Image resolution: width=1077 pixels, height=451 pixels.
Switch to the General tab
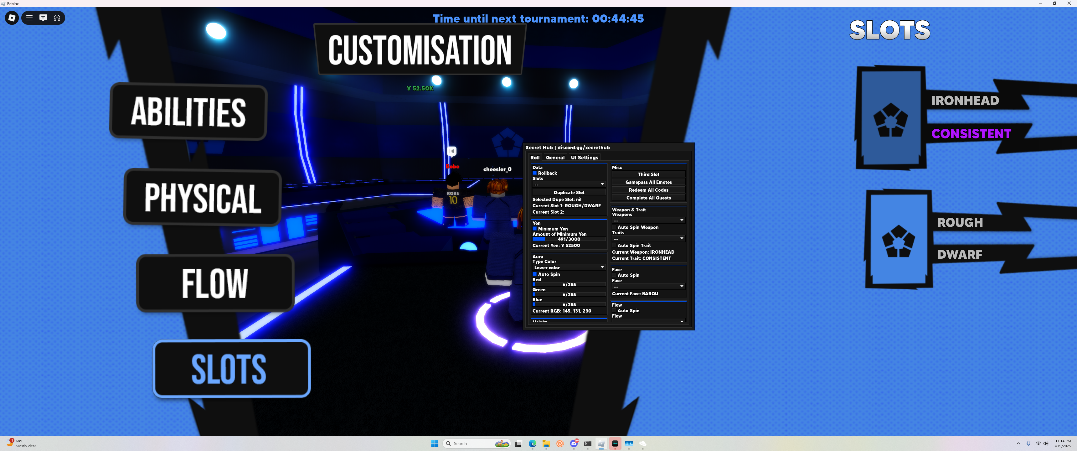[555, 158]
